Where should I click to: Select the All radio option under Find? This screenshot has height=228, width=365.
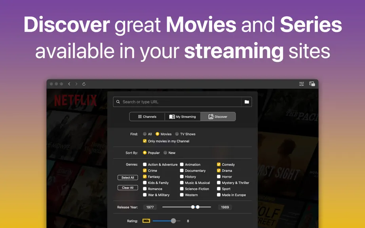pos(145,134)
